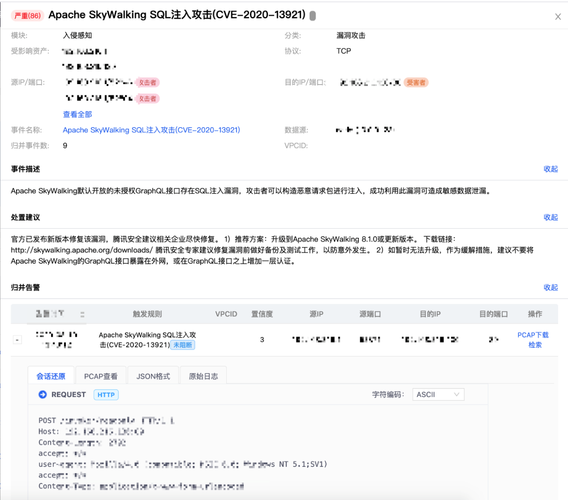Click the POST request line

(x=106, y=421)
